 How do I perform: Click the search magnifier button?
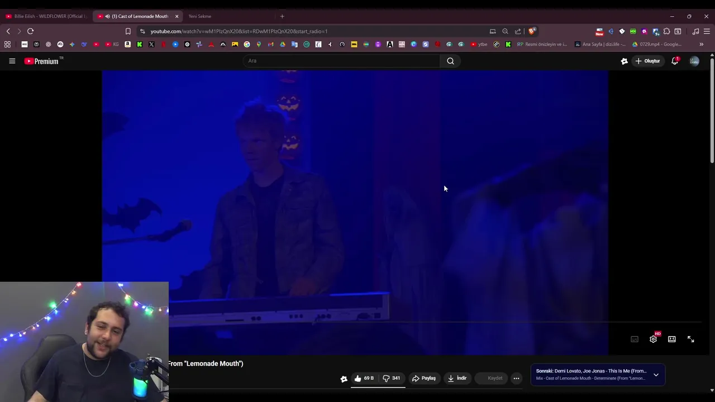coord(450,61)
